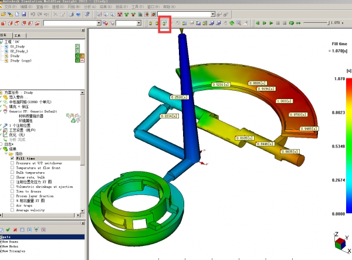Image resolution: width=352 pixels, height=260 pixels.
Task: Open project folder icon in toolbar
Action: point(4,14)
